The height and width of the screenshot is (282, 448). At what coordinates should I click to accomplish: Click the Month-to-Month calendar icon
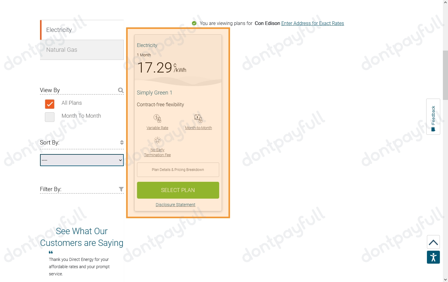pos(198,118)
